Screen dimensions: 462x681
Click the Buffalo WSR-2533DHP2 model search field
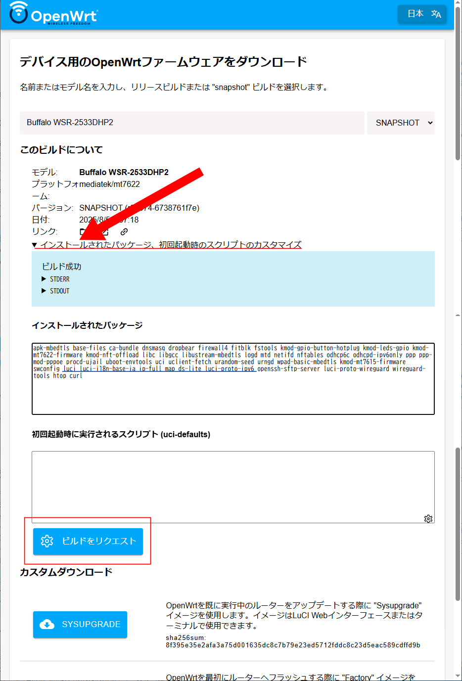[192, 123]
